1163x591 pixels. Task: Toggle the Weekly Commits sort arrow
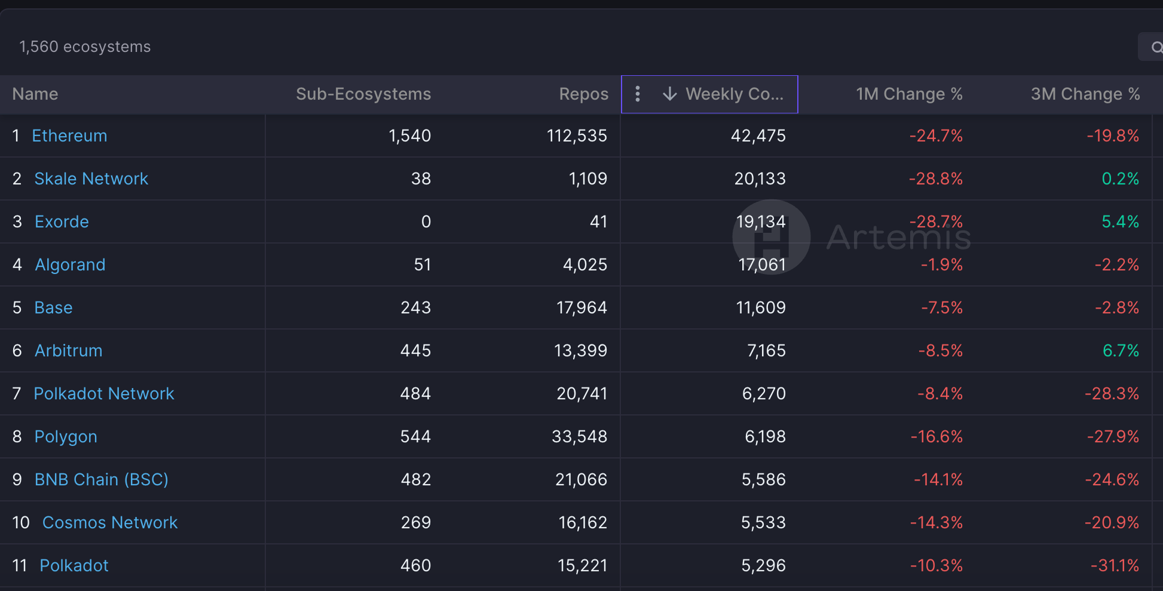[669, 94]
